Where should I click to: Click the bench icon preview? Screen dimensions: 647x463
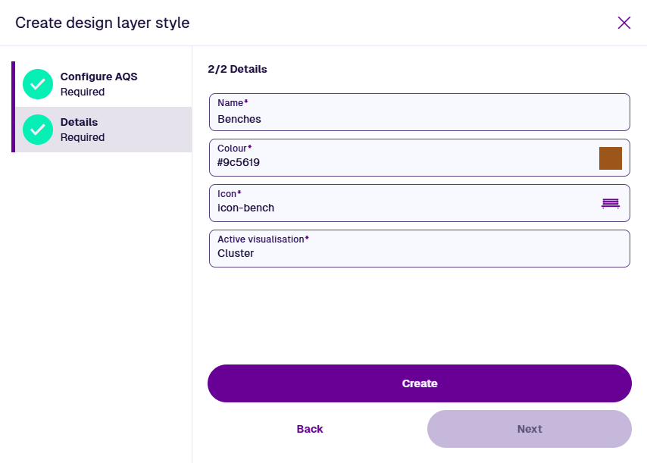(611, 203)
